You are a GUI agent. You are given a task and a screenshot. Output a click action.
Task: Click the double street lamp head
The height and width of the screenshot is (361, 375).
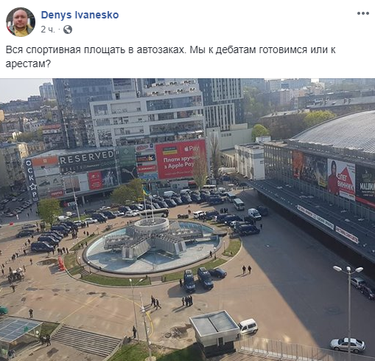(348, 269)
